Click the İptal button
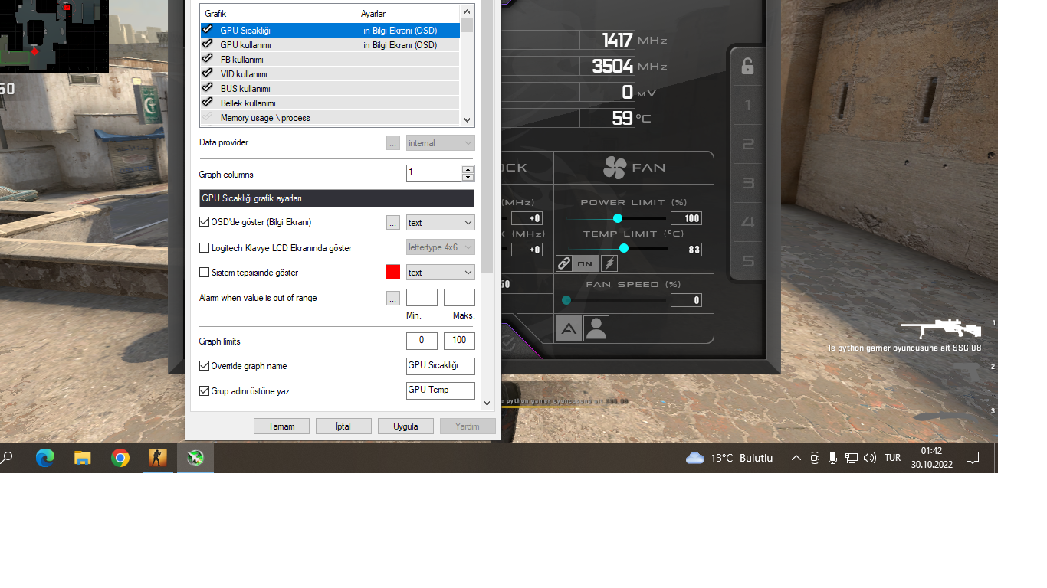The height and width of the screenshot is (588, 1047). point(343,426)
